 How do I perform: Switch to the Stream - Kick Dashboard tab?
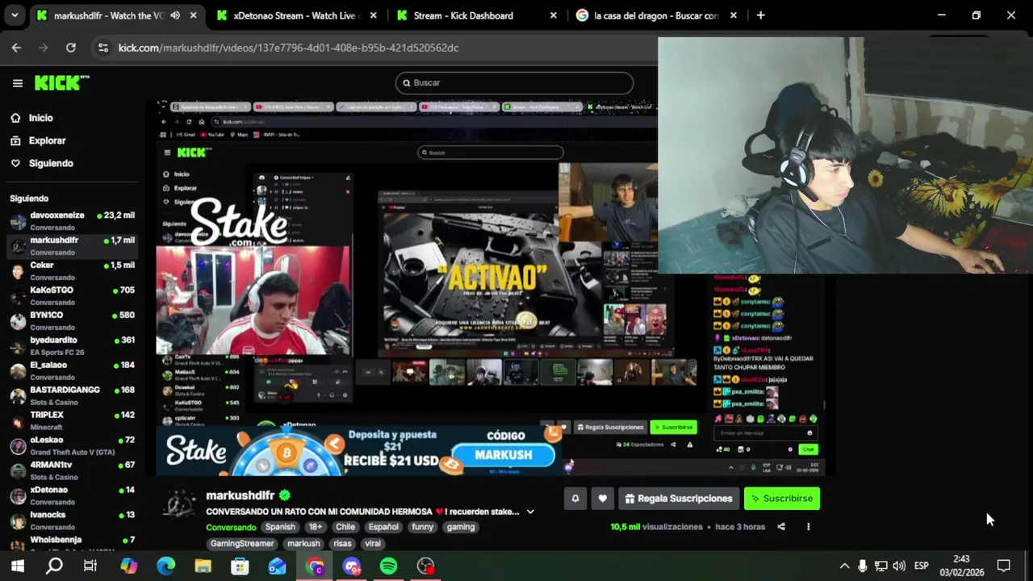(x=462, y=15)
